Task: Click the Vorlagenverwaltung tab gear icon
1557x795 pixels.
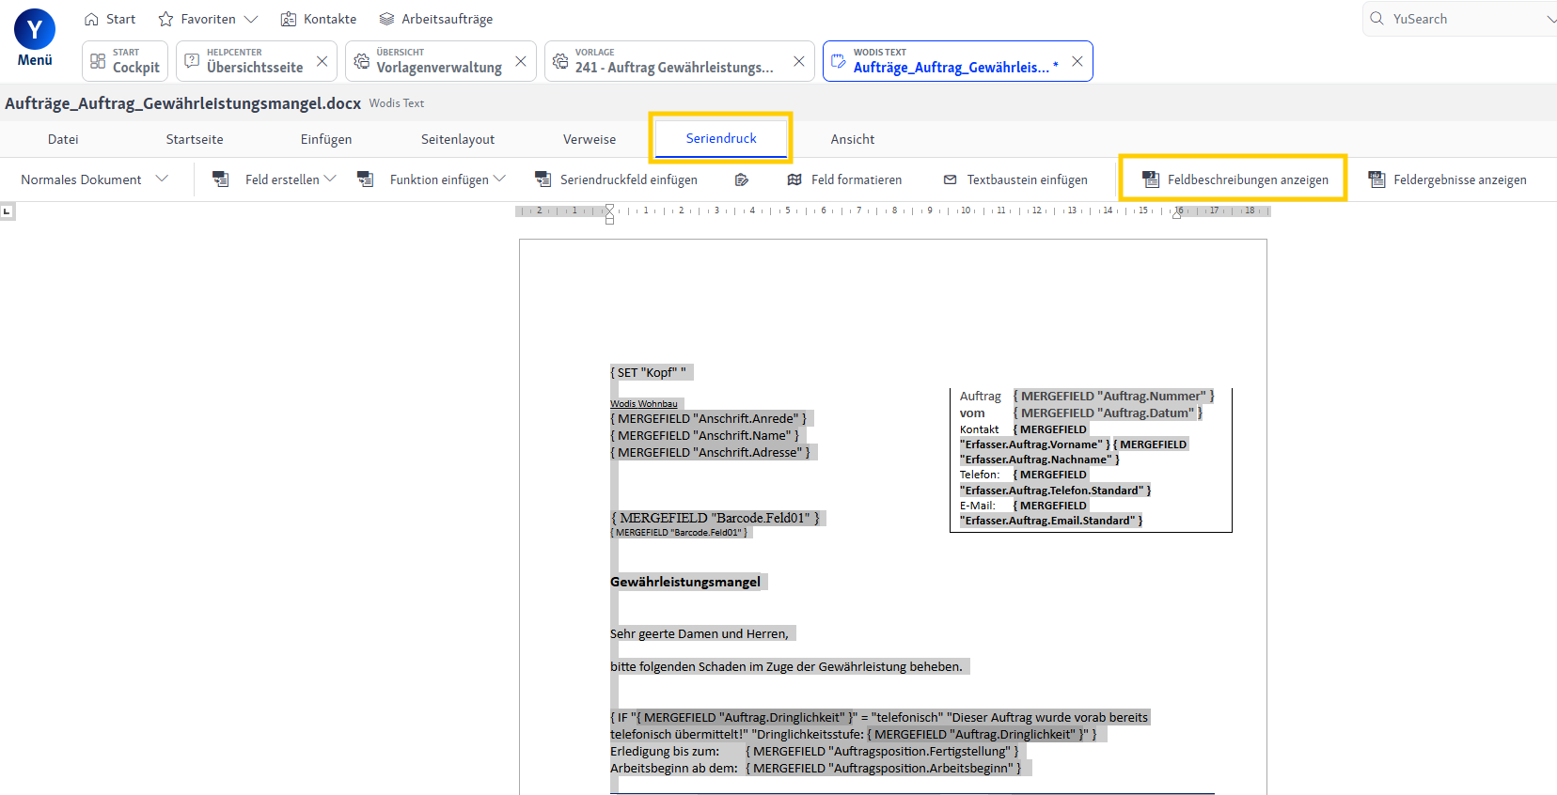Action: pyautogui.click(x=362, y=61)
